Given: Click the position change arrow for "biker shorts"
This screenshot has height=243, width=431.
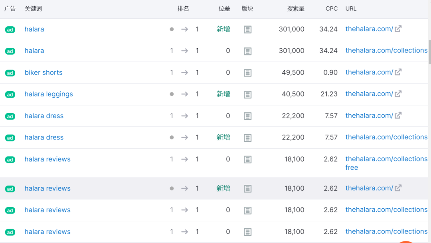Looking at the screenshot, I should 184,73.
